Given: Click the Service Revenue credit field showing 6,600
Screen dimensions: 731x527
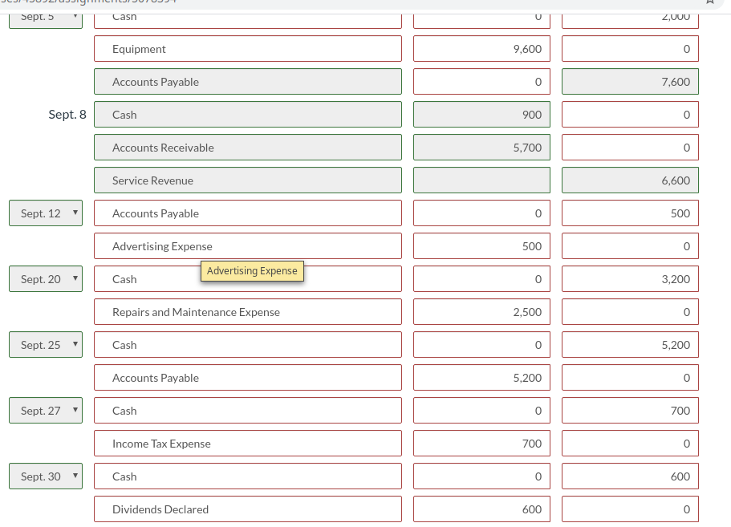Looking at the screenshot, I should coord(630,180).
